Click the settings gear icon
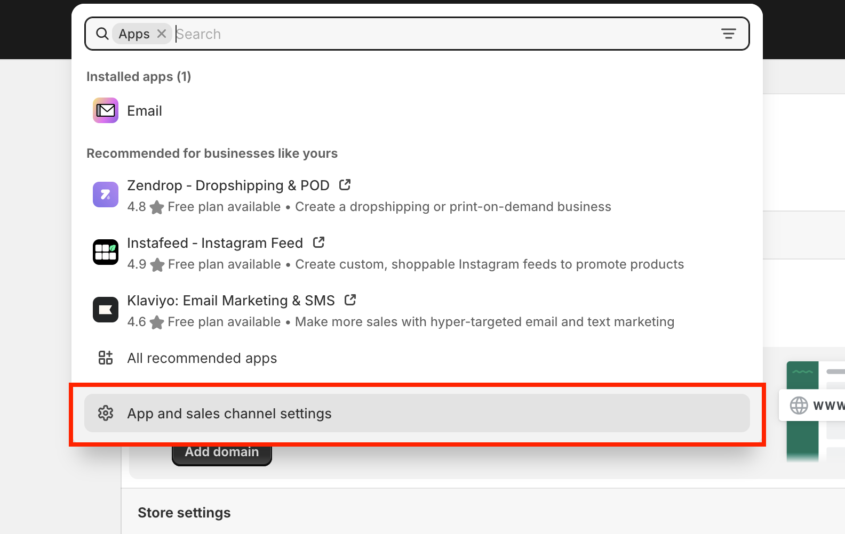This screenshot has width=845, height=534. pyautogui.click(x=106, y=413)
